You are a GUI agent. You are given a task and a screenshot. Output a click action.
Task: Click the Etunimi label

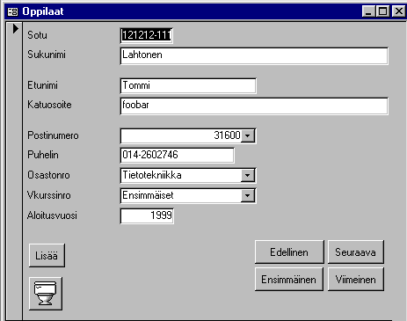click(42, 85)
